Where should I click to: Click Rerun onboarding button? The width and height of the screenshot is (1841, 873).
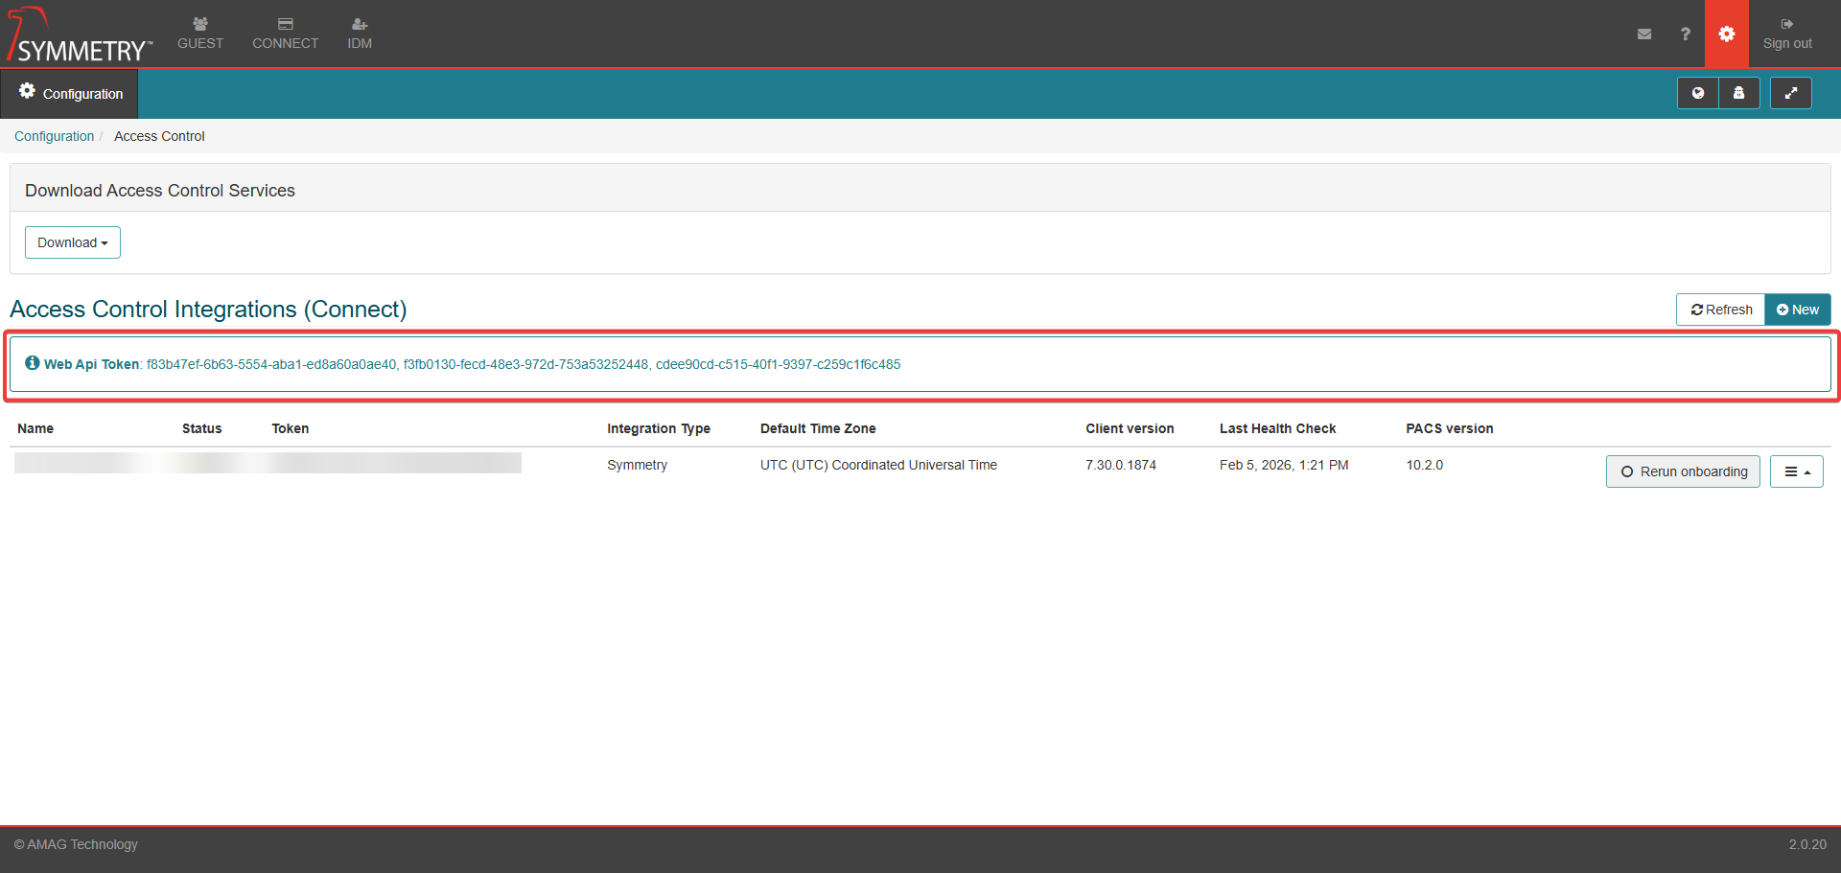pyautogui.click(x=1683, y=471)
